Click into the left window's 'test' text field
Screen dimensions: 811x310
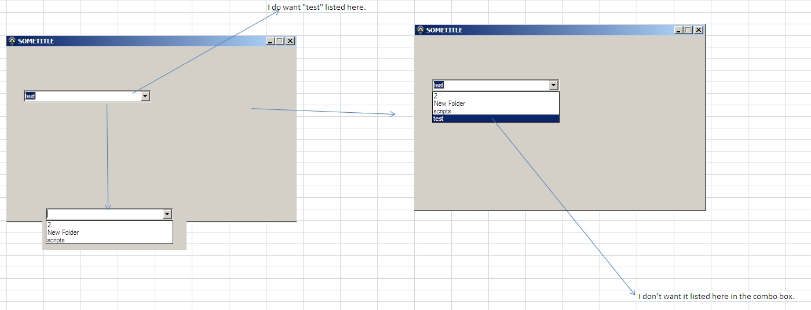point(82,96)
